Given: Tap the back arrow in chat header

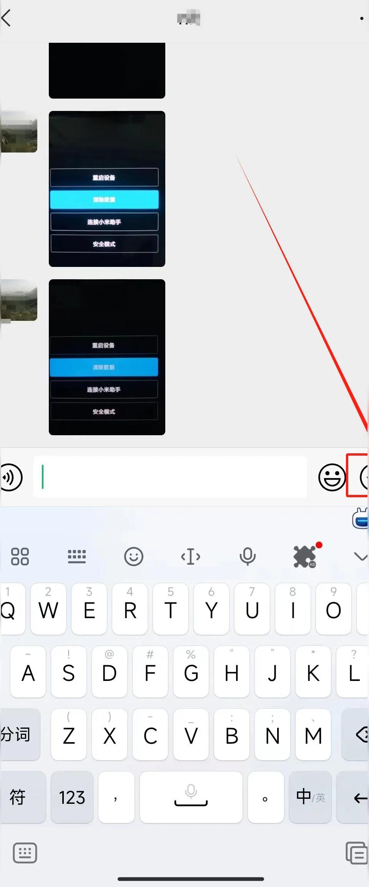Looking at the screenshot, I should (6, 18).
